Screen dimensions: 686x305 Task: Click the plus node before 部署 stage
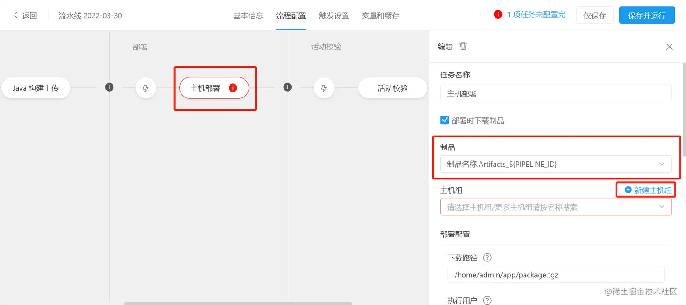click(x=109, y=87)
